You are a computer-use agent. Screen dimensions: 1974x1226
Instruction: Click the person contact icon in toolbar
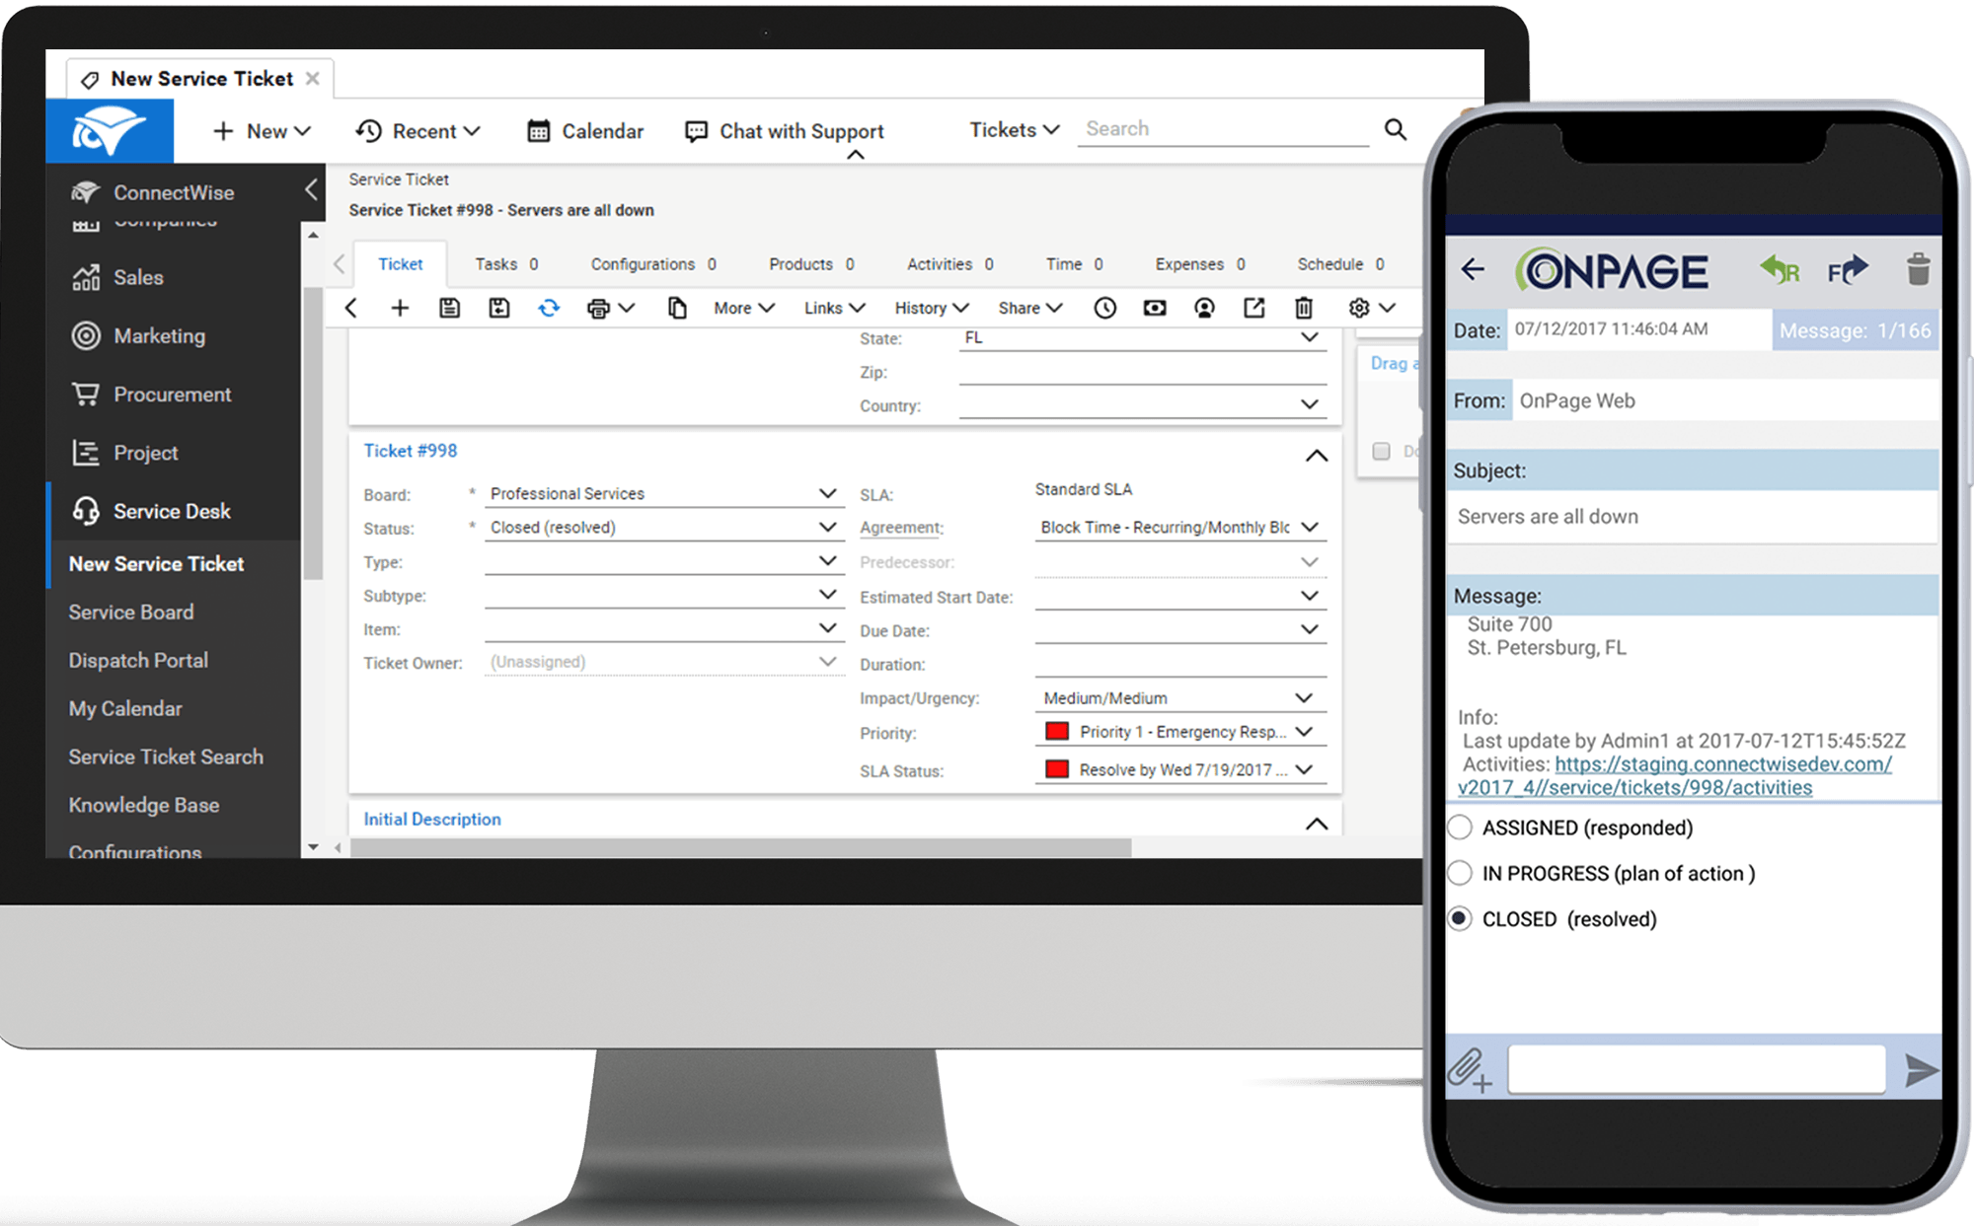pyautogui.click(x=1204, y=308)
